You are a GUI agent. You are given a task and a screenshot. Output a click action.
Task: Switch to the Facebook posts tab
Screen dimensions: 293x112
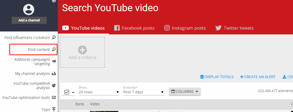point(134,28)
